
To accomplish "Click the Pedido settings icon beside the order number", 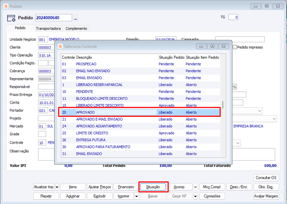I will (11, 18).
